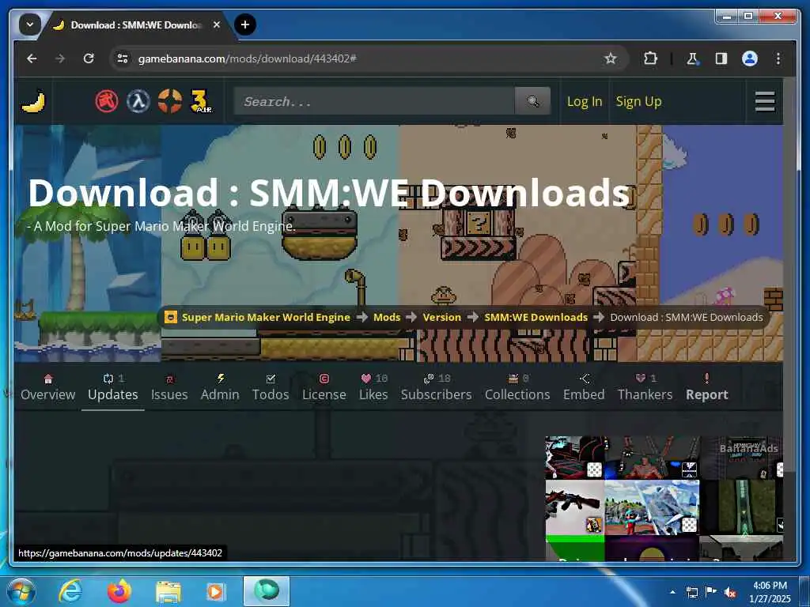Open the Embed tab
Screen dimensions: 810x607
point(584,387)
